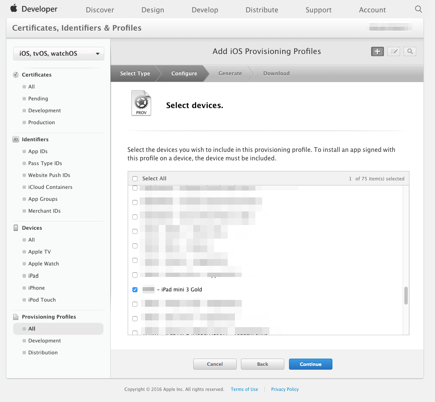Select Development under Provisioning Profiles
The width and height of the screenshot is (435, 402).
pos(44,340)
